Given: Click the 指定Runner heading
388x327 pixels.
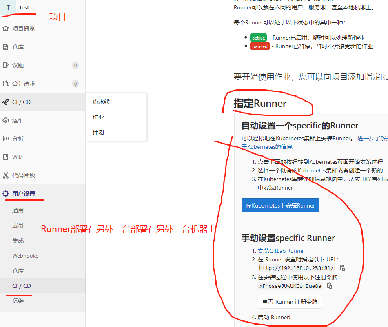Looking at the screenshot, I should click(260, 104).
